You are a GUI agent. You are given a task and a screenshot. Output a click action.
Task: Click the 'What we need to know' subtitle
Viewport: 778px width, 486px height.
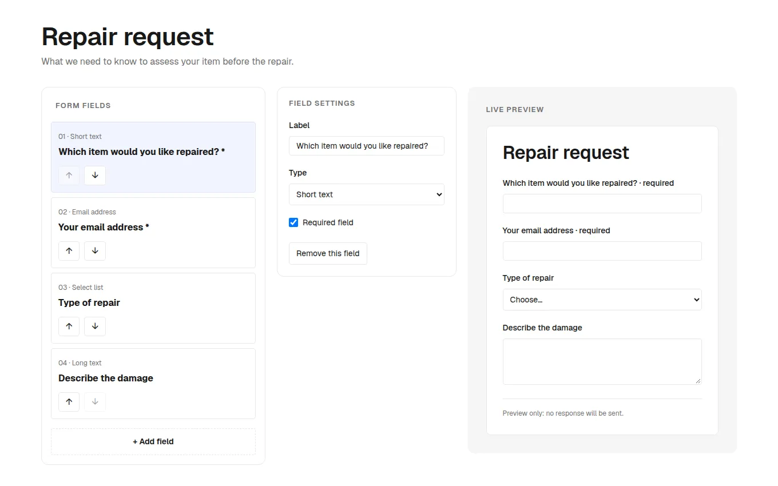(168, 61)
